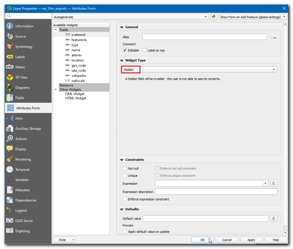This screenshot has width=293, height=249.
Task: Open the Auxiliary Storage icon
Action: point(10,129)
